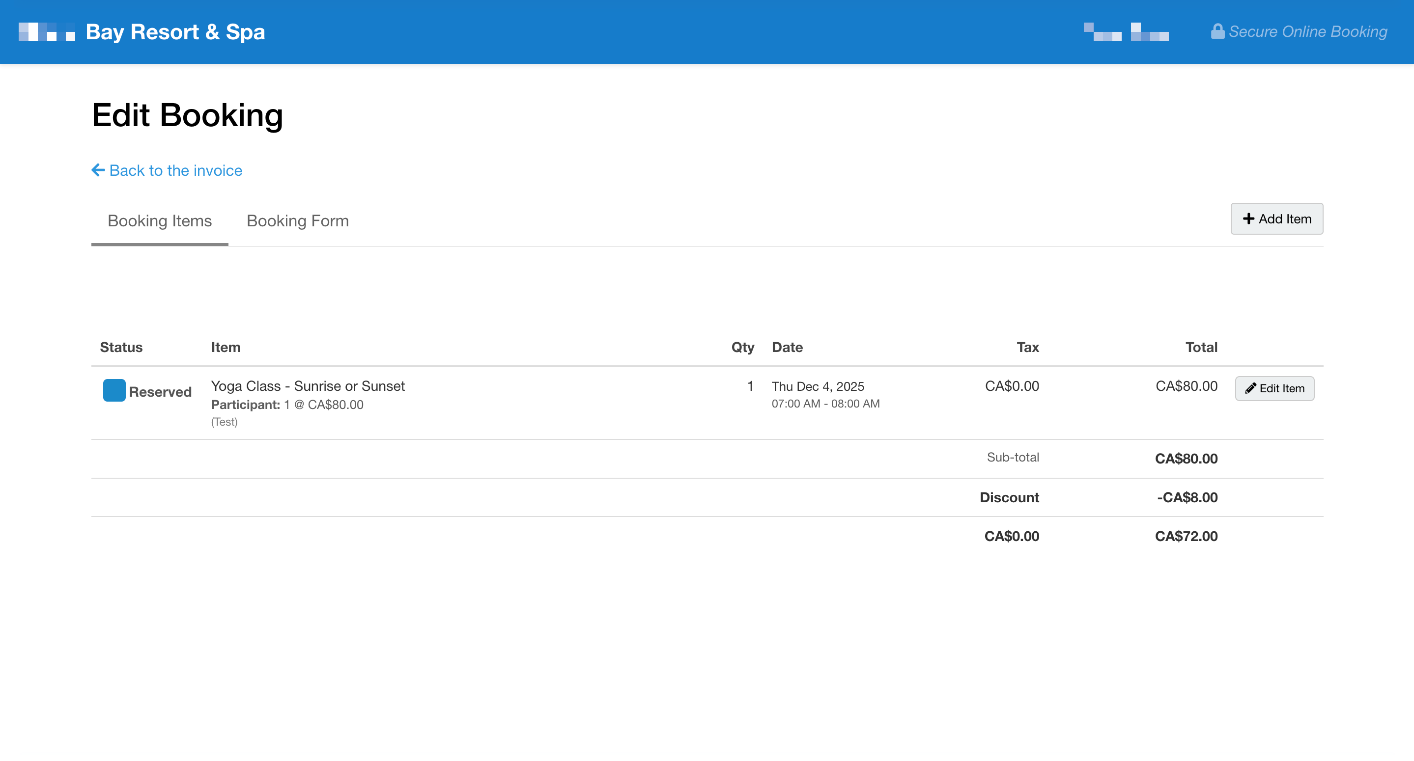Click Yoga Class - Sunrise or Sunset item

[308, 386]
